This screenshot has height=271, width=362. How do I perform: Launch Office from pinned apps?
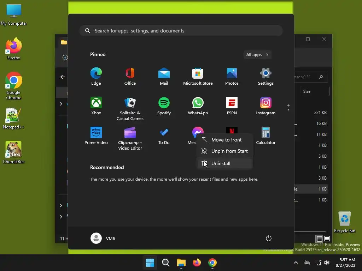tap(130, 77)
